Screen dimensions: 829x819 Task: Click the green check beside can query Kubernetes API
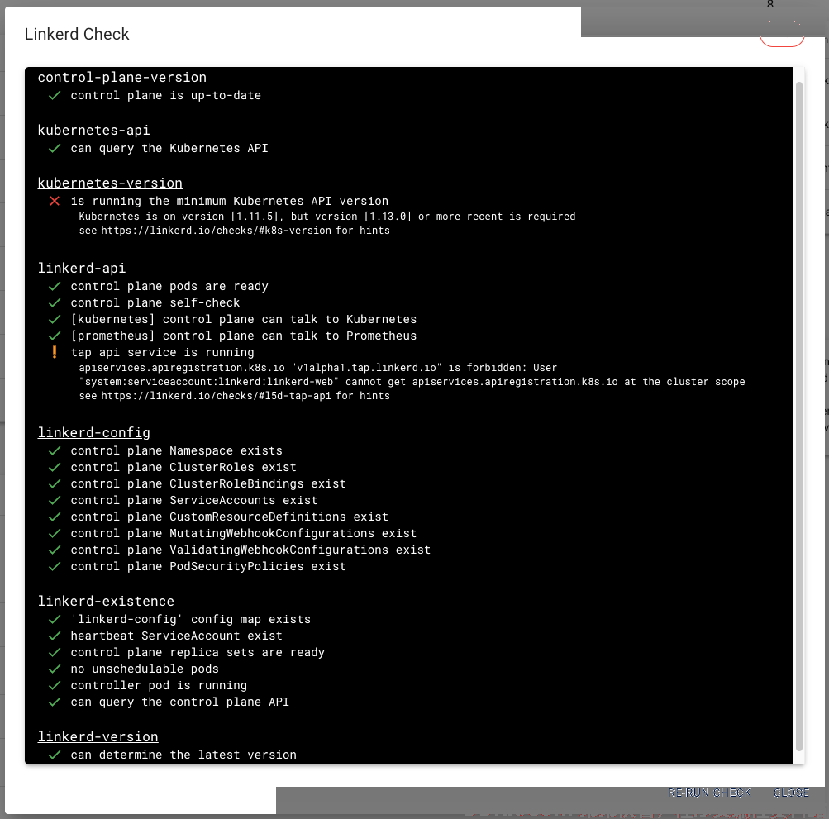click(x=55, y=149)
